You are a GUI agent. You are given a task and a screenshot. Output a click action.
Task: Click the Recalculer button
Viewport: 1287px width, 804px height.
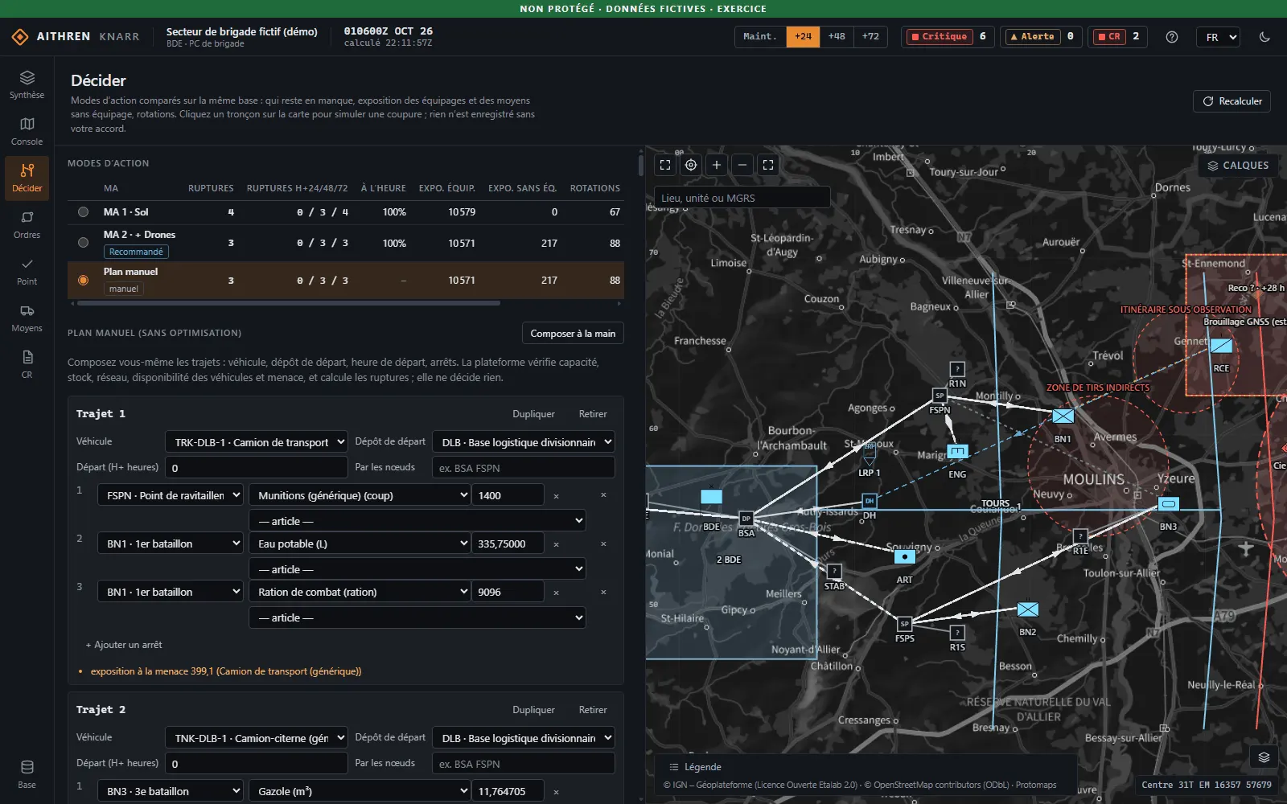1231,101
